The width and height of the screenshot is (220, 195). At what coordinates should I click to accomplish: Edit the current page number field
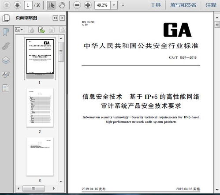click(x=28, y=5)
